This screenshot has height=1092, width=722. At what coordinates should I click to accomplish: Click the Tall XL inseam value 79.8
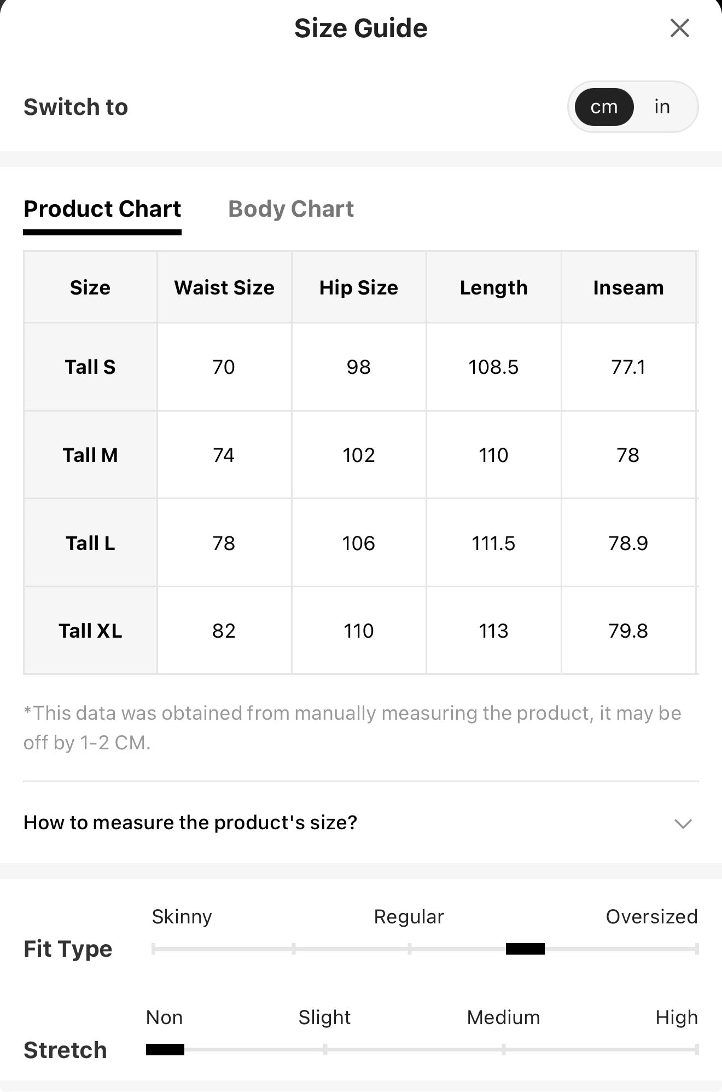click(x=628, y=631)
